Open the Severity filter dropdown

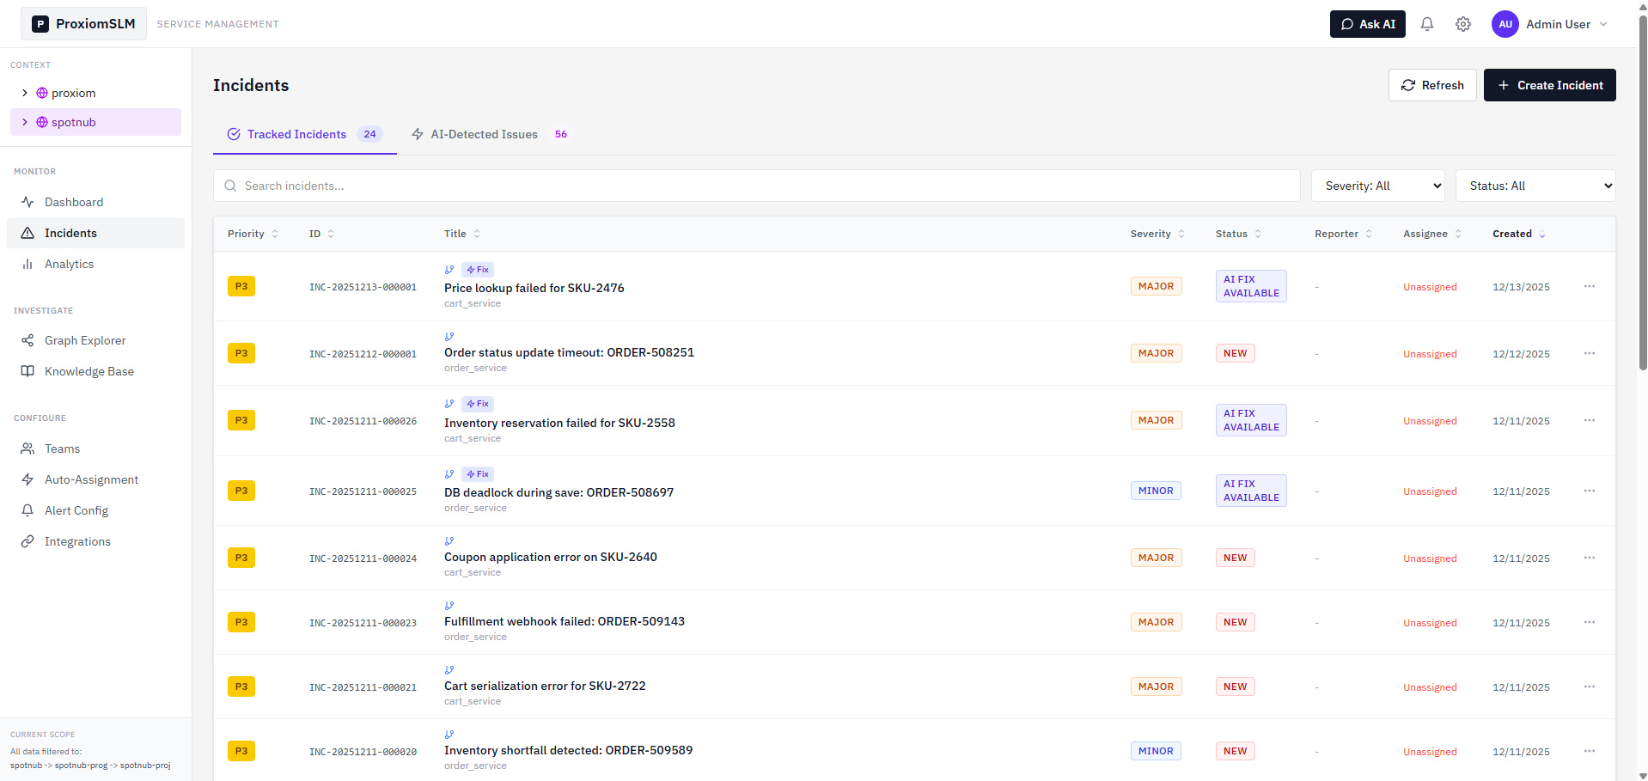pos(1377,186)
